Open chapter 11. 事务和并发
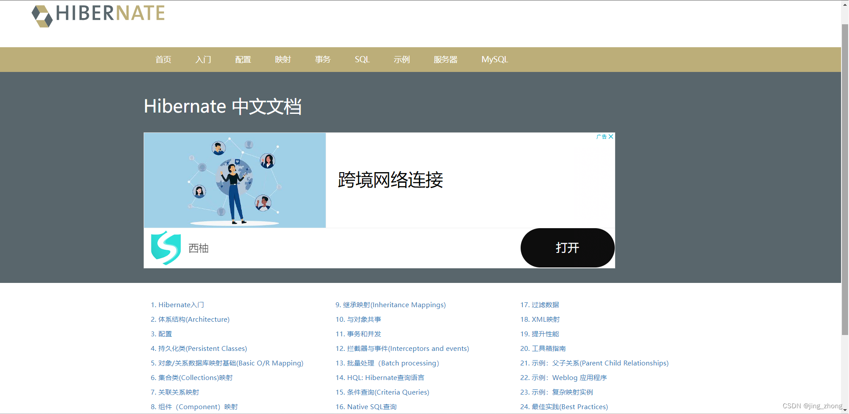 pyautogui.click(x=358, y=334)
